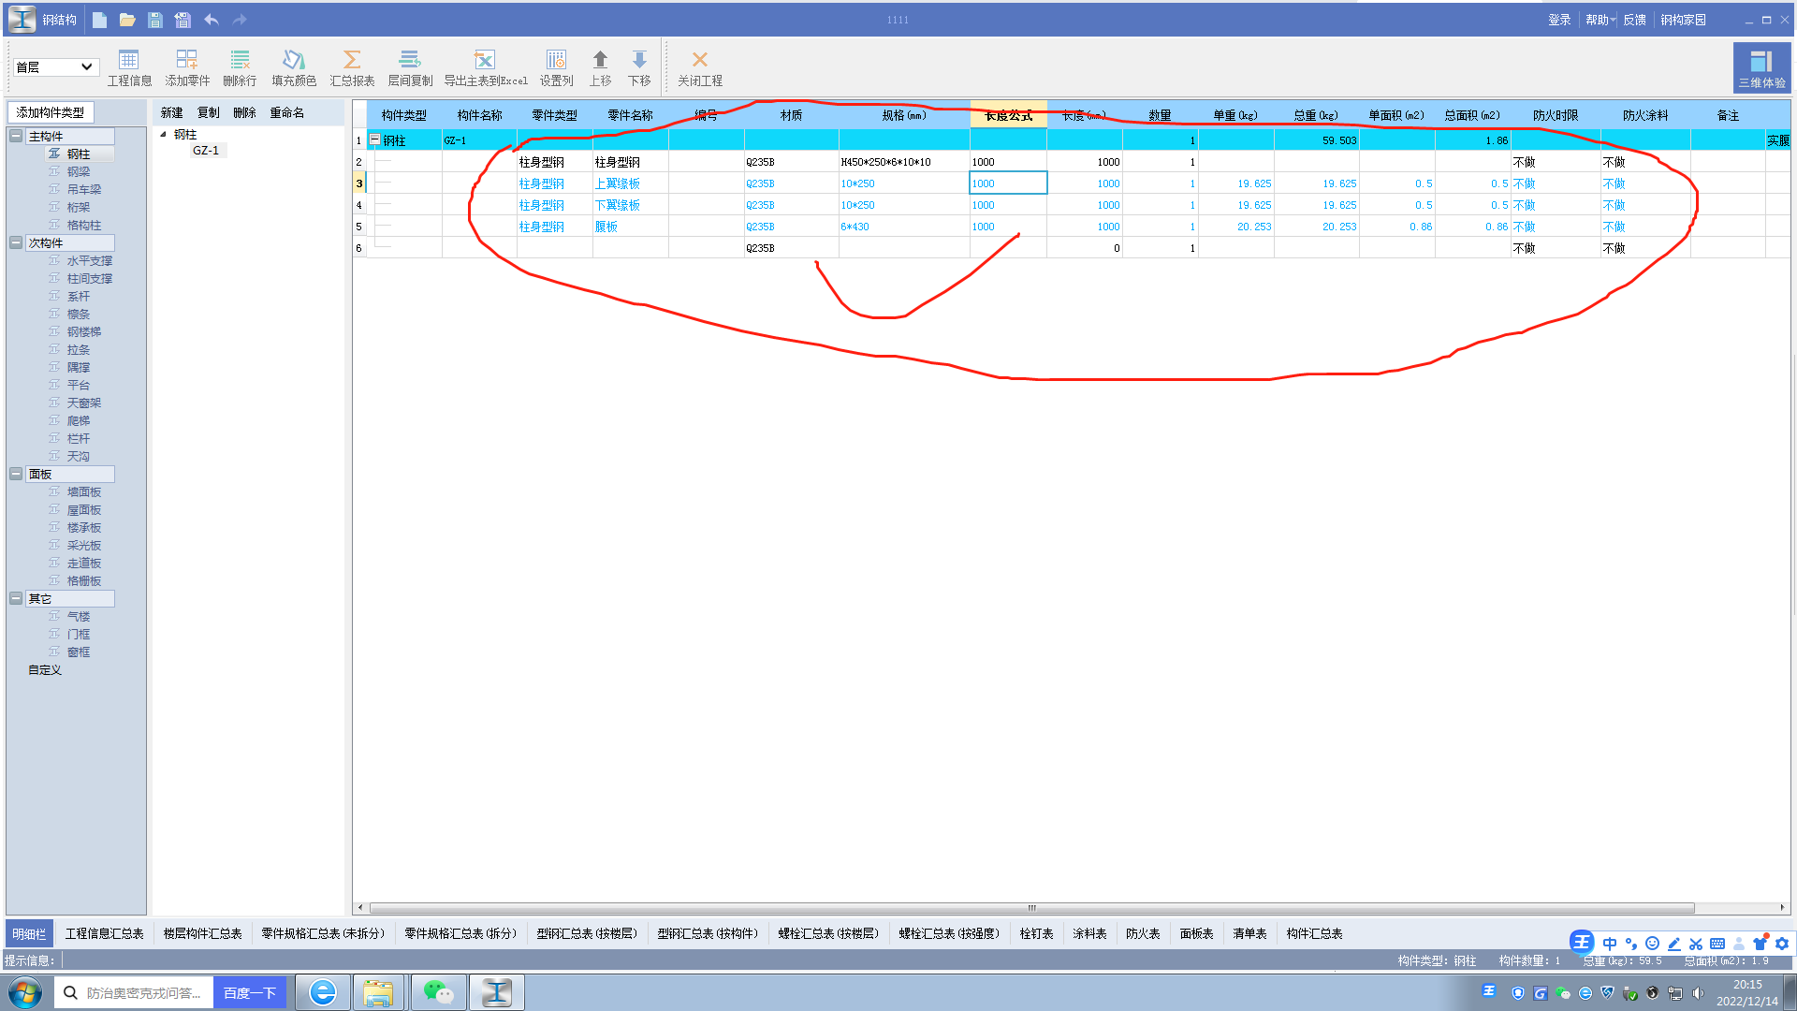Open file explorer from taskbar
Viewport: 1797px width, 1011px height.
tap(378, 992)
